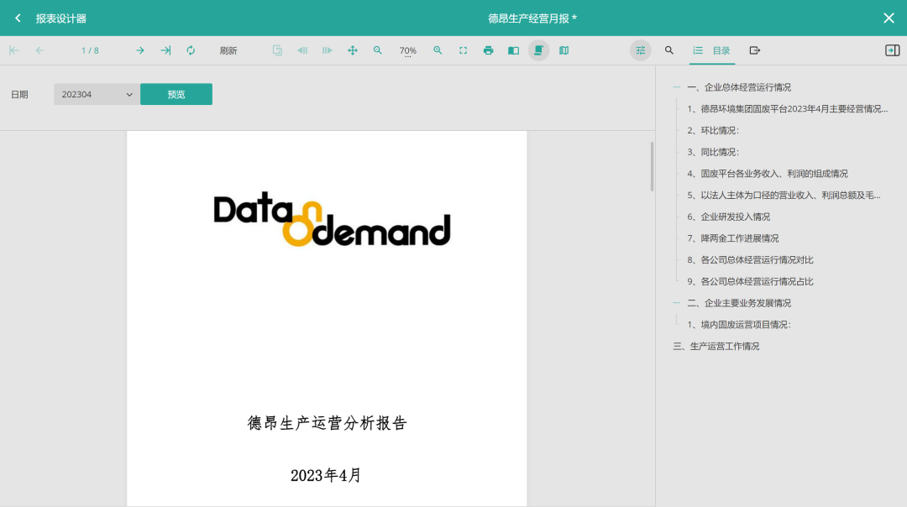This screenshot has width=907, height=507.
Task: Toggle the parameters panel
Action: tap(640, 51)
